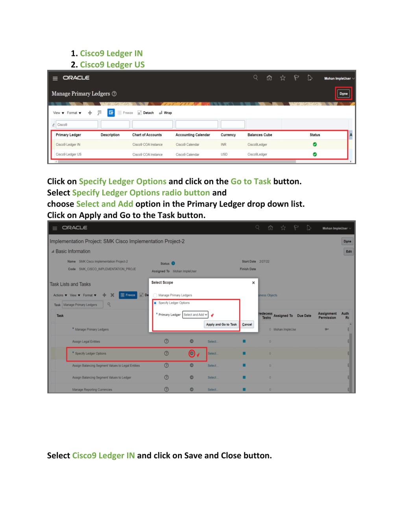Viewport: 403px width, 522px height.
Task: Select Manage Primary Ledgers radio button
Action: pos(155,295)
